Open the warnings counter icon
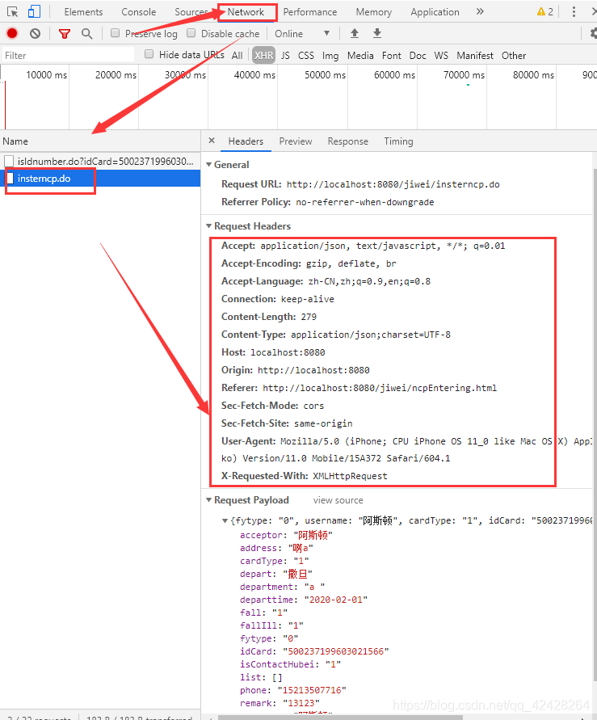 click(x=545, y=11)
